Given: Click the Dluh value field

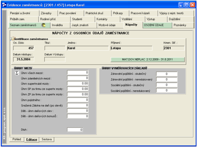Looking at the screenshot, I should coord(75,130).
